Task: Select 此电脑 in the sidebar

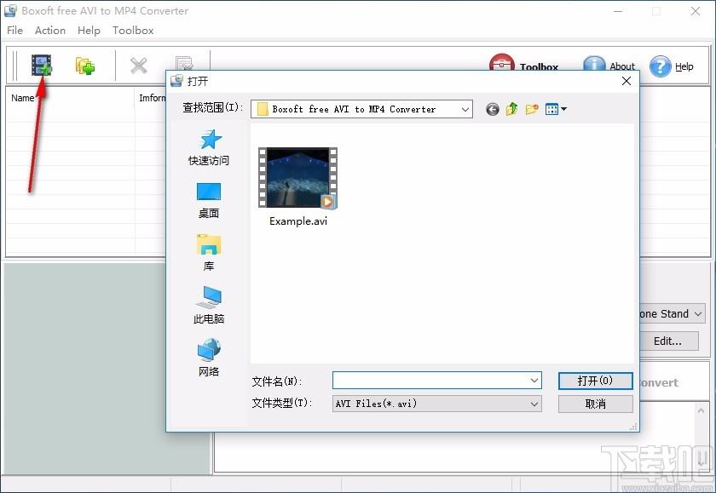Action: click(209, 305)
